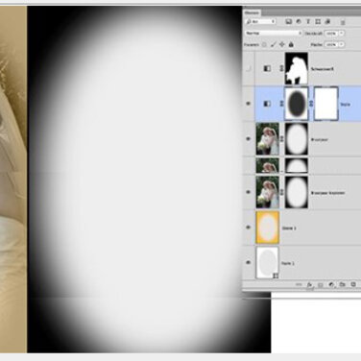Toggle mask link on layer below selected layer
The height and width of the screenshot is (361, 361).
(282, 139)
